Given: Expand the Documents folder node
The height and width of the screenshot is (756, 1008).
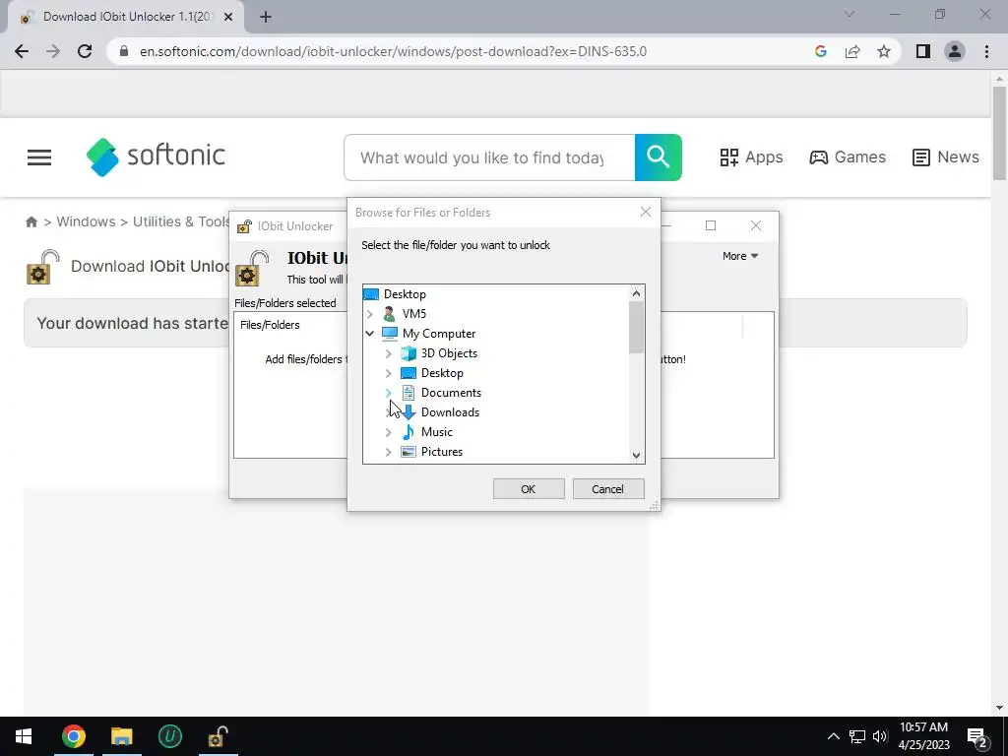Looking at the screenshot, I should [388, 392].
